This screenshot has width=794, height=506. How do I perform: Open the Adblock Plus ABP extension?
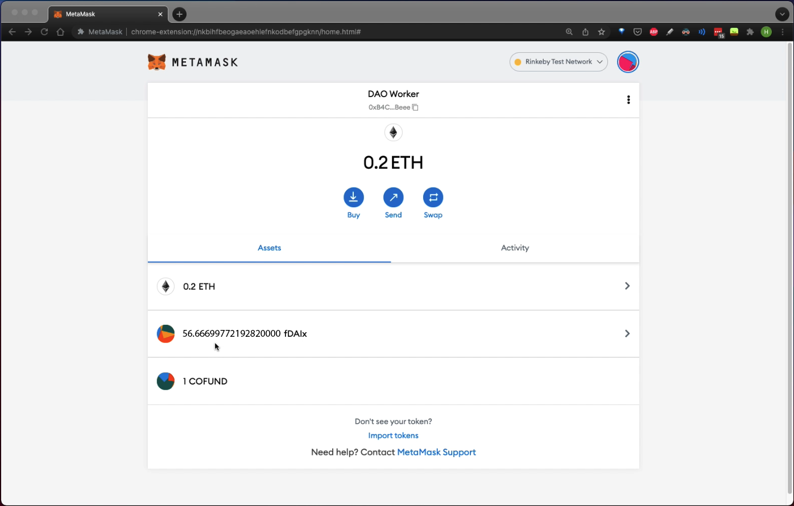pyautogui.click(x=654, y=32)
